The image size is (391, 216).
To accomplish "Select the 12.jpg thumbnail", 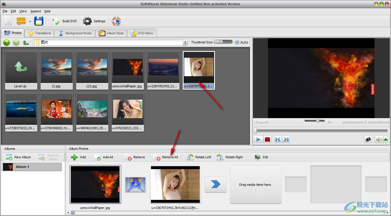I will pos(57,70).
